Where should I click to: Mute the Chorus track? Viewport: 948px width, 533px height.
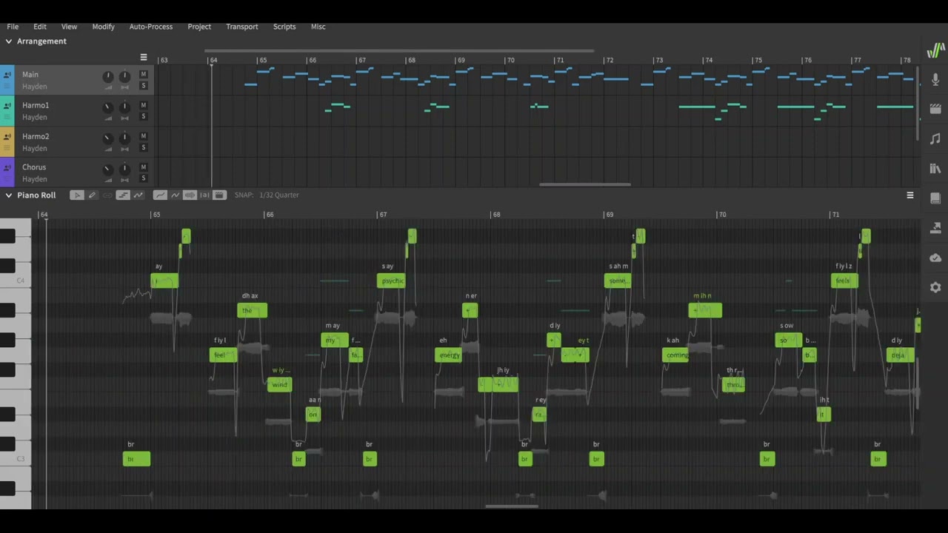coord(144,167)
